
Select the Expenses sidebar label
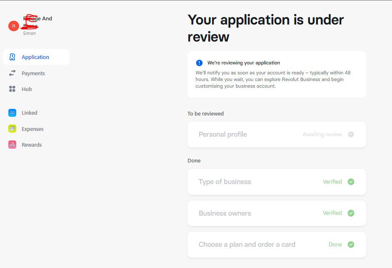click(32, 129)
